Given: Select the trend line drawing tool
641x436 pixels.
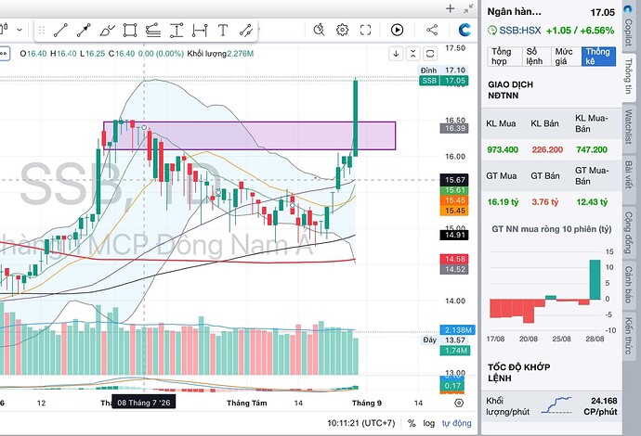Looking at the screenshot, I should pos(60,31).
